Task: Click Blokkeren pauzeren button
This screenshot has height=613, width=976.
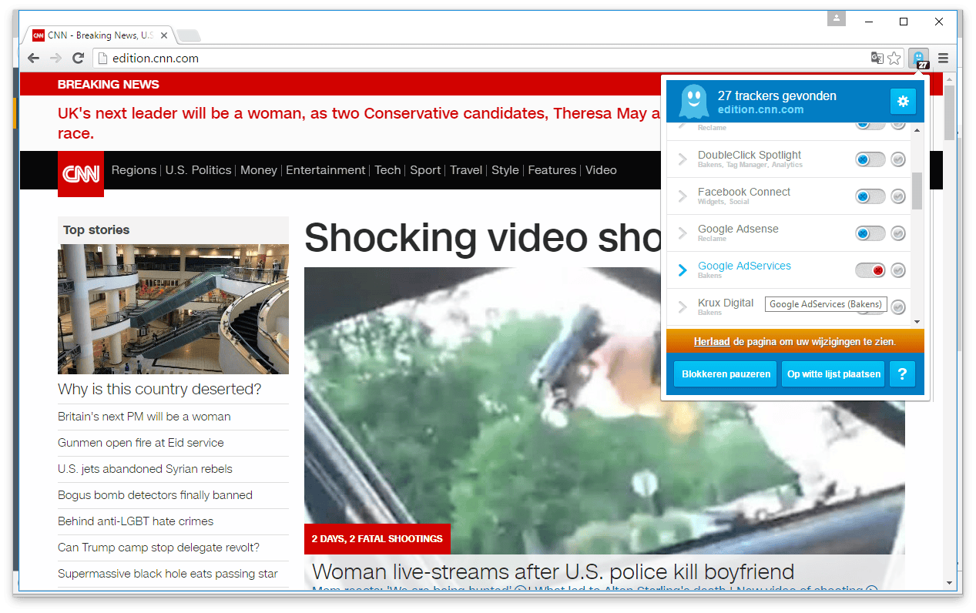Action: 726,374
